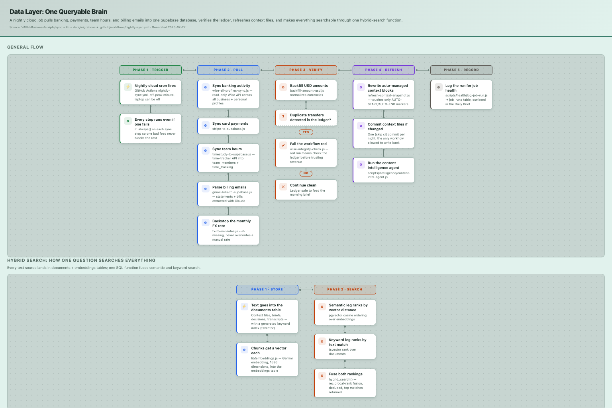Click the X icon on Continue clean card
Viewport: 612px width, 408px height.
pos(283,186)
